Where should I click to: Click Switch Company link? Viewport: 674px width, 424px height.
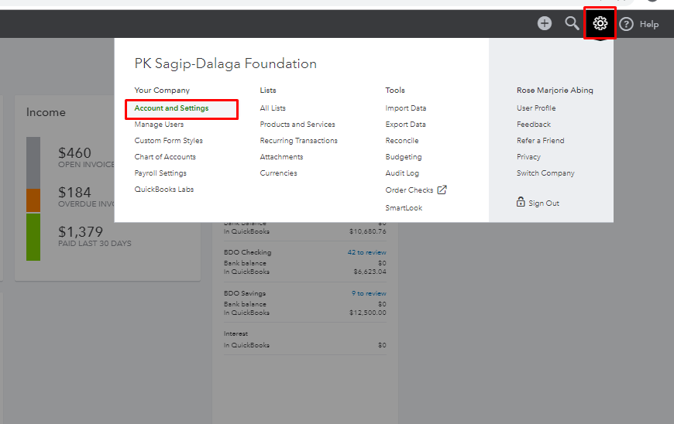pyautogui.click(x=545, y=173)
